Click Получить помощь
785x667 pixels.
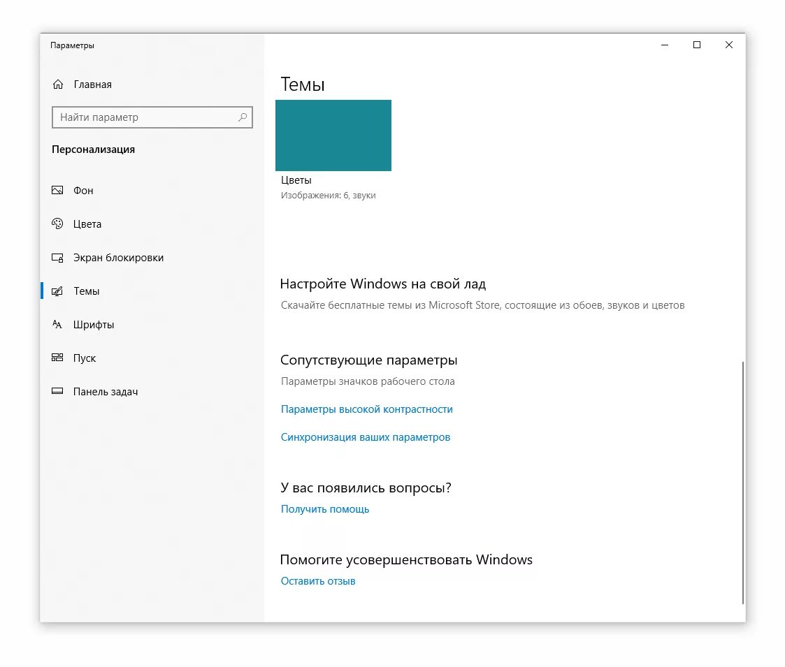325,509
